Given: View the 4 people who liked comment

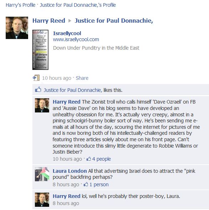Looking at the screenshot, I should pyautogui.click(x=101, y=159).
